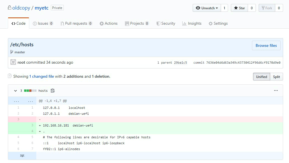Switch diff view to Unified

pos(261,77)
